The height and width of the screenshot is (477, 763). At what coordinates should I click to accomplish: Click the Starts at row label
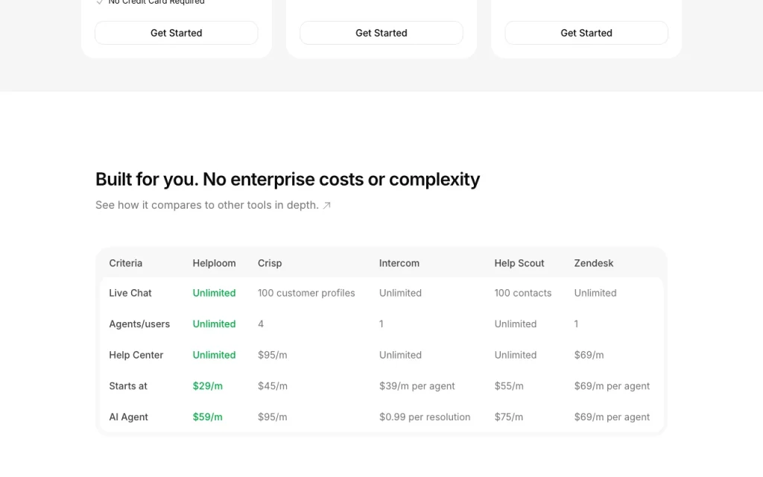(128, 386)
